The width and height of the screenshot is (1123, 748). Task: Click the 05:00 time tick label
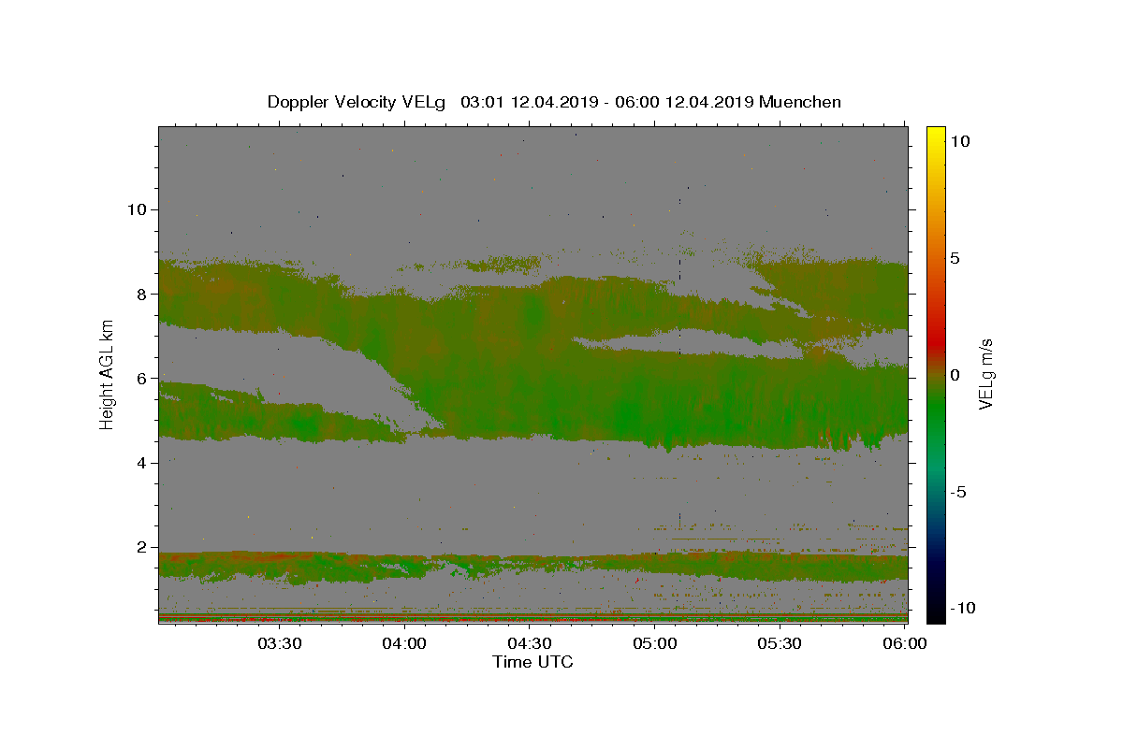click(655, 643)
